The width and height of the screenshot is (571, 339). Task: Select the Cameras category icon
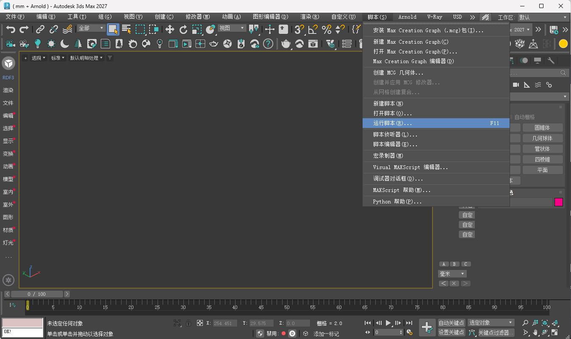(516, 85)
